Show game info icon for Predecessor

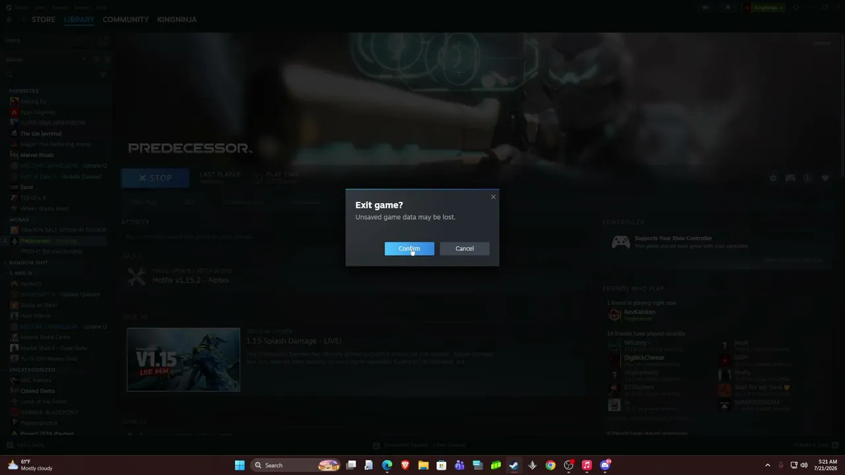(x=807, y=178)
